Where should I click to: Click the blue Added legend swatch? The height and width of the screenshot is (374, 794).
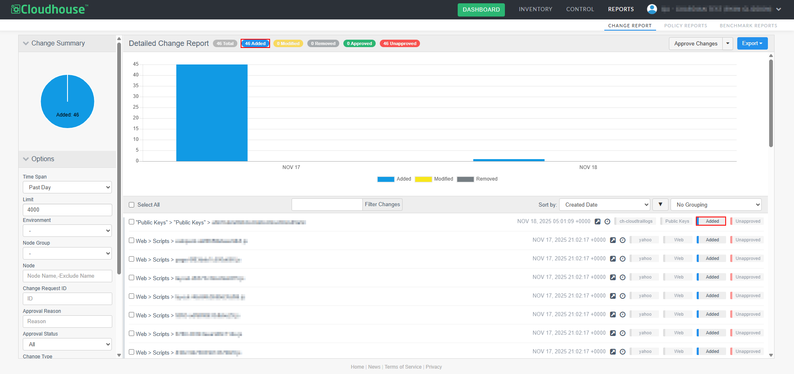click(x=386, y=179)
